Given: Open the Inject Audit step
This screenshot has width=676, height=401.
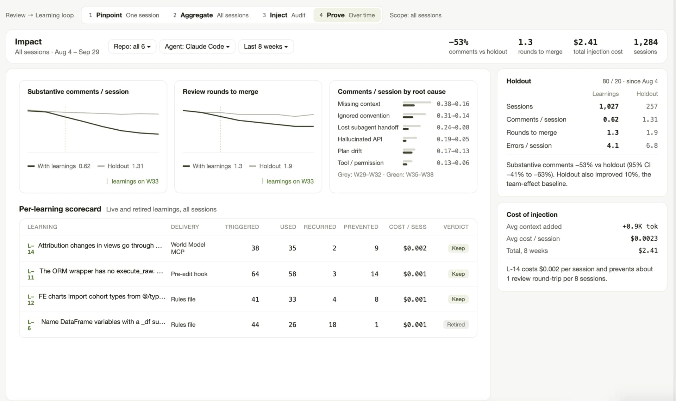Looking at the screenshot, I should coord(284,15).
